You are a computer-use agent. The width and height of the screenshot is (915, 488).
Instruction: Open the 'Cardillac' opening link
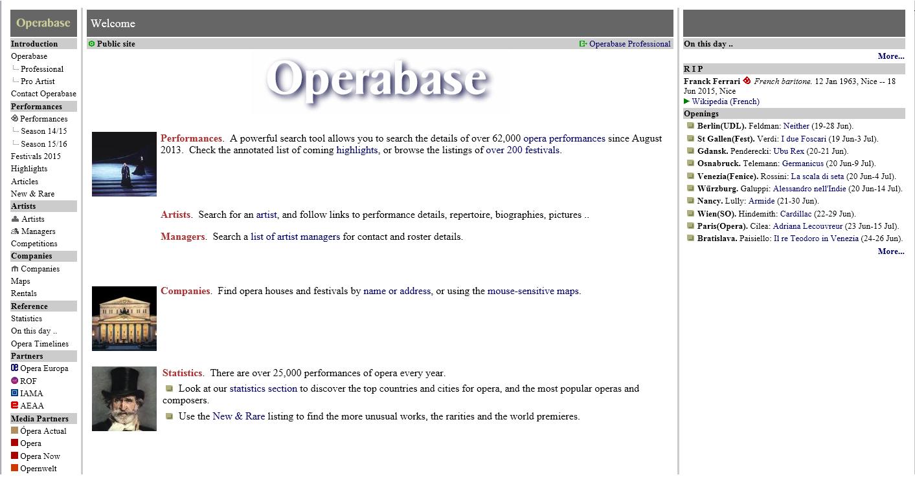tap(795, 214)
